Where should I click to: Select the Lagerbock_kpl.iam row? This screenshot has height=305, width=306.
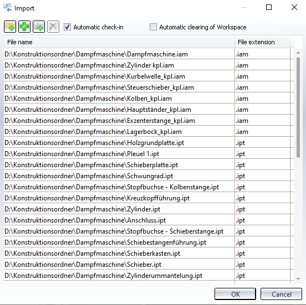tap(149, 132)
